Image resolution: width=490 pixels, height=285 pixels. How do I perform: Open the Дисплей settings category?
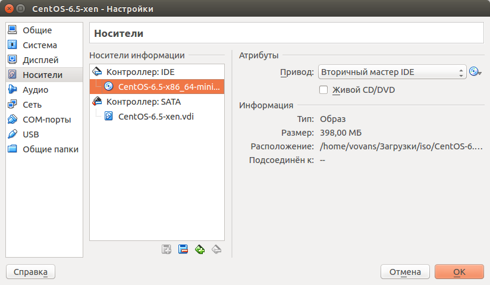44,59
